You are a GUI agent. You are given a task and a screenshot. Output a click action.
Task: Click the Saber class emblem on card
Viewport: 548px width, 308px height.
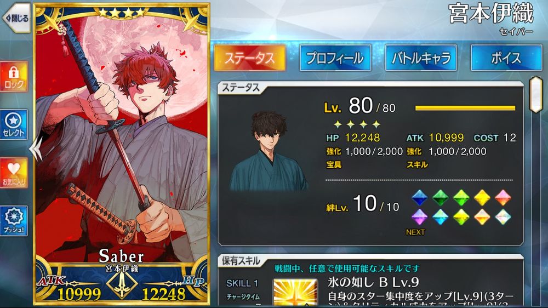(122, 283)
